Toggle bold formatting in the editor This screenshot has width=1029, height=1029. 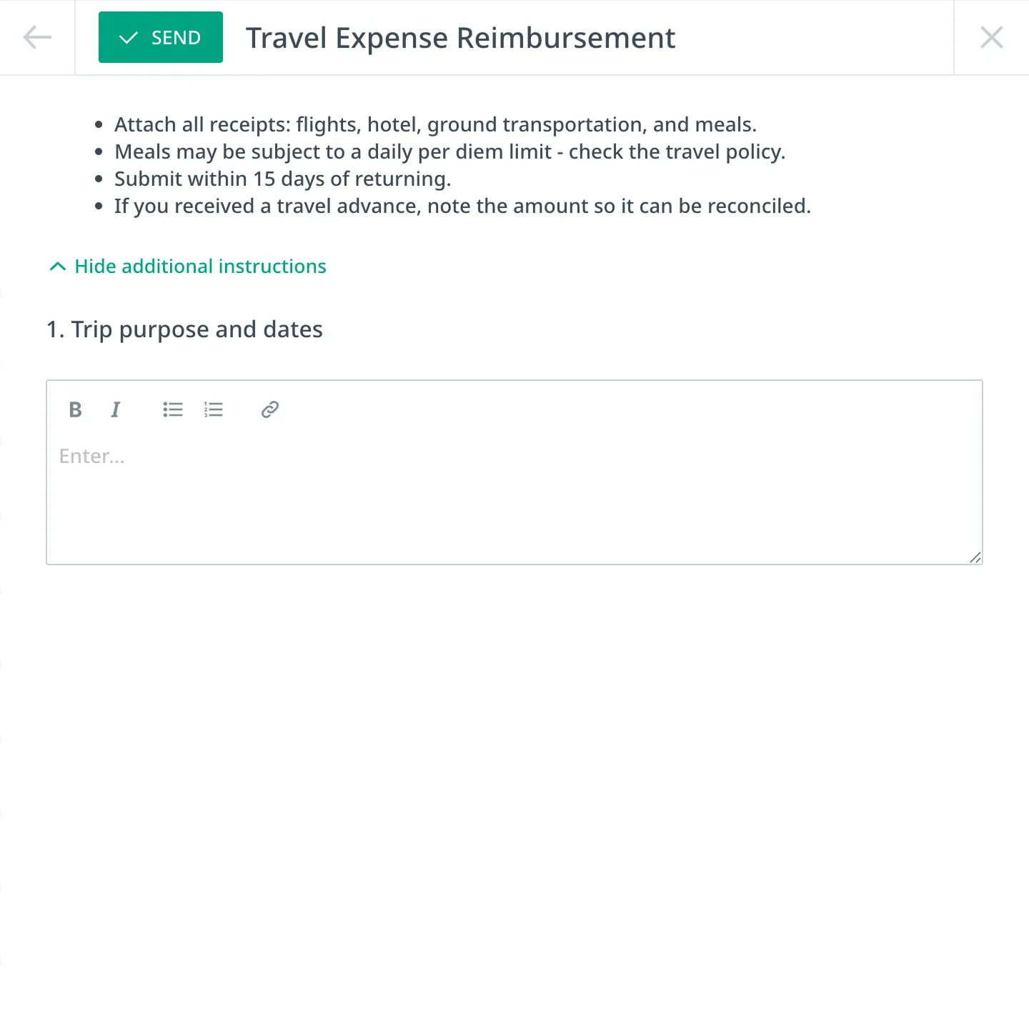(75, 409)
